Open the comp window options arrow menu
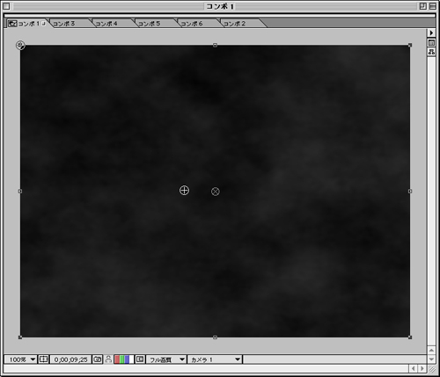Screen dimensions: 440x377 point(431,33)
